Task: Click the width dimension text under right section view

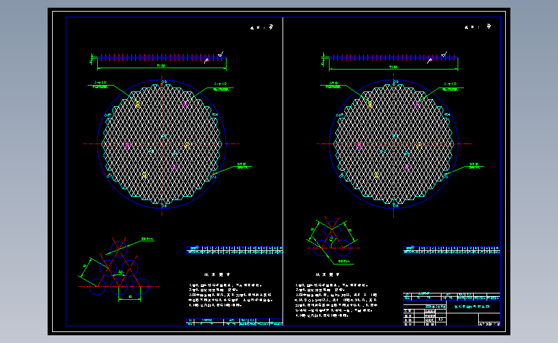Action: pos(393,66)
